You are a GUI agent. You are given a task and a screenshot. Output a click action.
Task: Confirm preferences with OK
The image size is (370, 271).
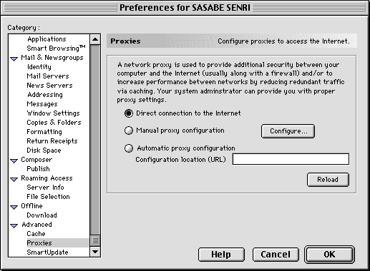click(329, 255)
